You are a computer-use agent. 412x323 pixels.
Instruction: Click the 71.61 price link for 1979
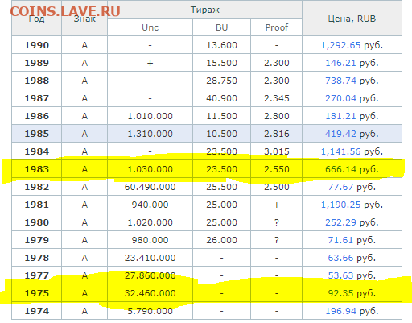pyautogui.click(x=340, y=240)
